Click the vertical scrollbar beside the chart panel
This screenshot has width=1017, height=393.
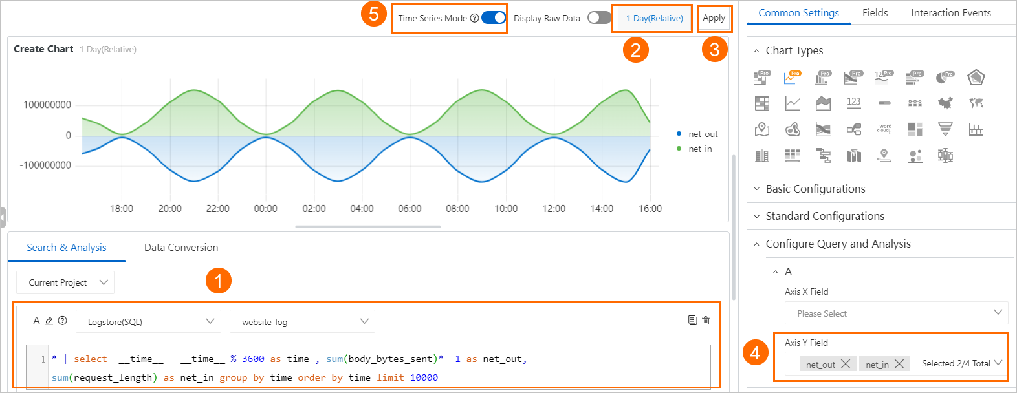(x=734, y=228)
